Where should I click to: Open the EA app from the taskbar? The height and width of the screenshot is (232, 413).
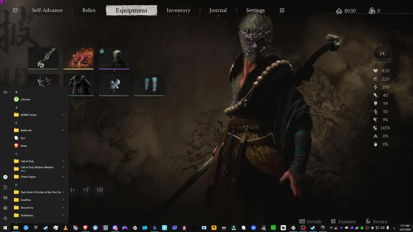(253, 228)
